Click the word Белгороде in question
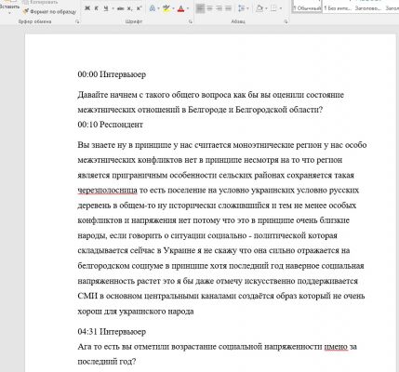Viewport: 399px width, 372px height. 207,110
